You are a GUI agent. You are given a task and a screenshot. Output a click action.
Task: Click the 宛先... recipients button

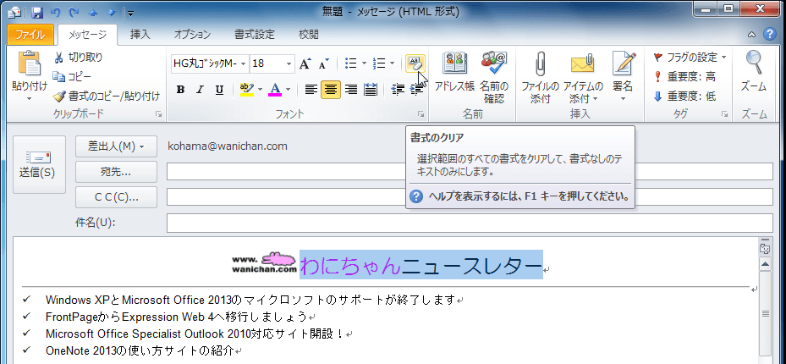point(116,172)
